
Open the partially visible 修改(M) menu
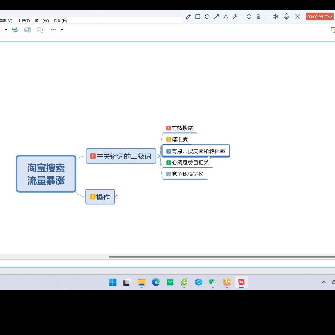[6, 20]
